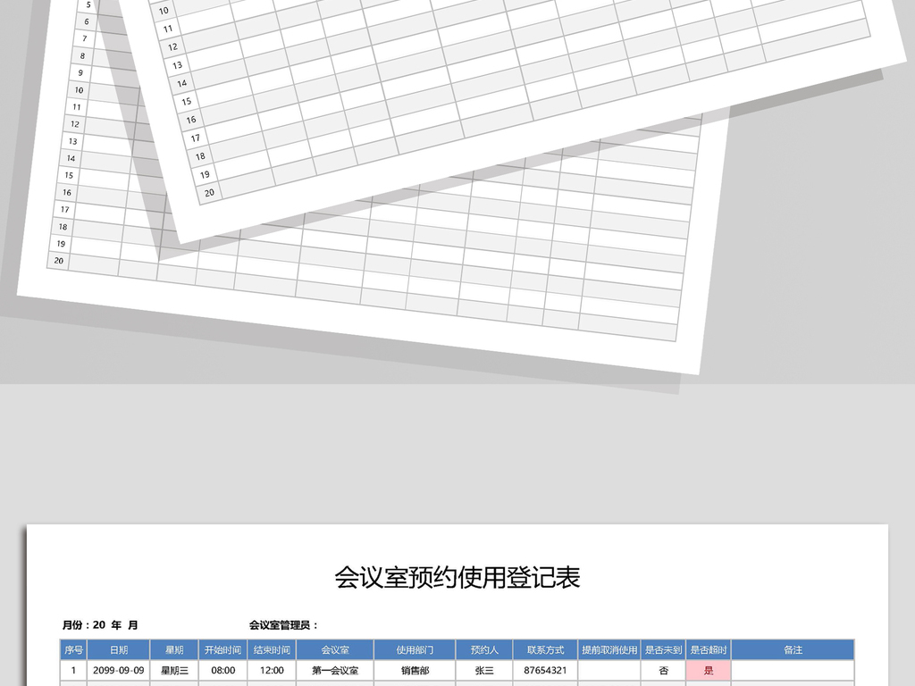915x686 pixels.
Task: Click the 联系方式 column header
Action: [544, 649]
